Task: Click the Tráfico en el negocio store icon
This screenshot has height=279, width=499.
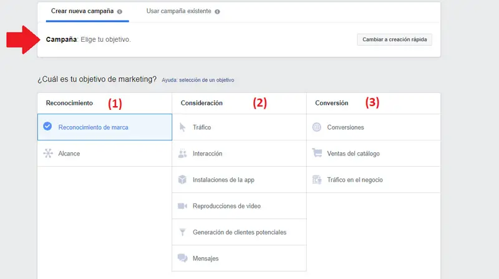Action: click(317, 180)
